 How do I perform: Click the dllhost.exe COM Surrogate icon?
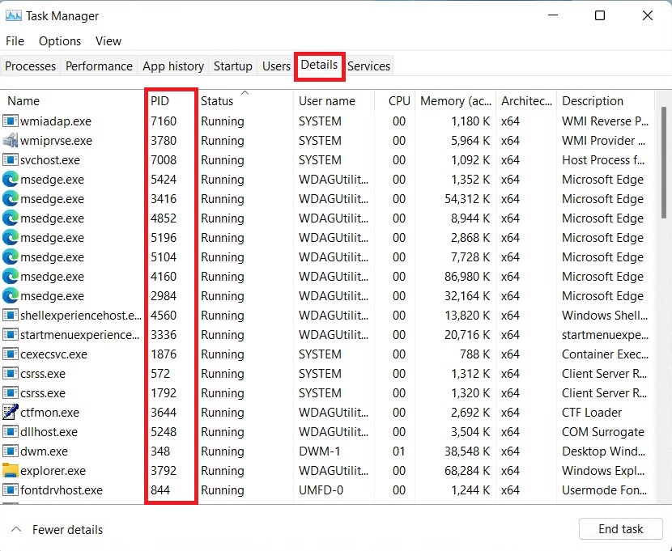(x=9, y=431)
